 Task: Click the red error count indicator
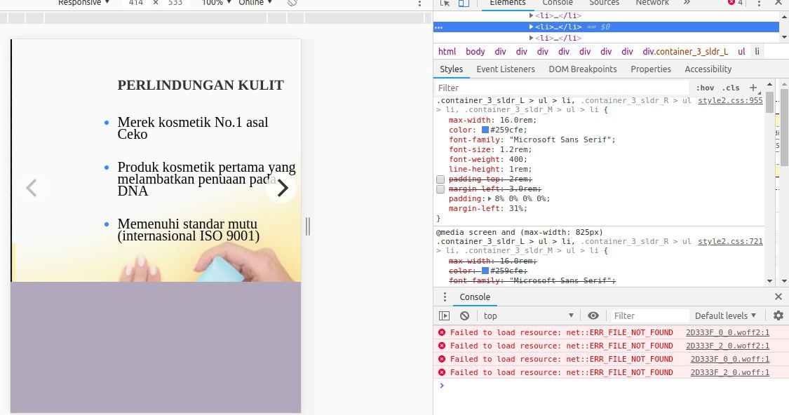click(x=735, y=3)
